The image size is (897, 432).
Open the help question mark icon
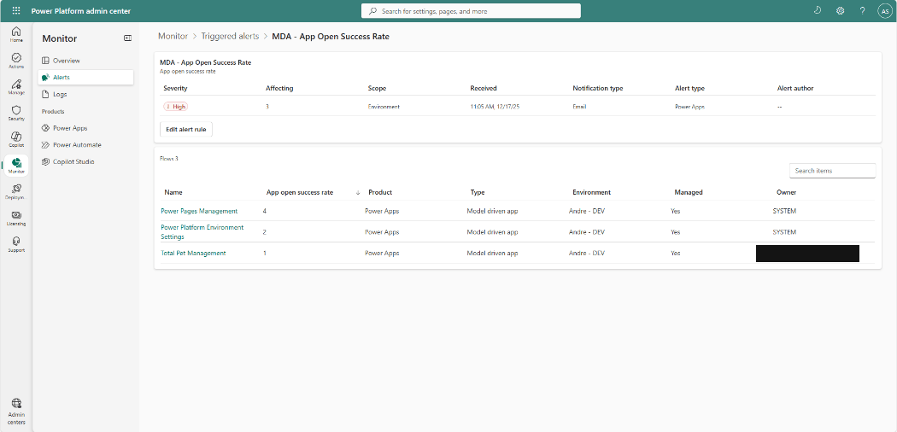(x=862, y=11)
